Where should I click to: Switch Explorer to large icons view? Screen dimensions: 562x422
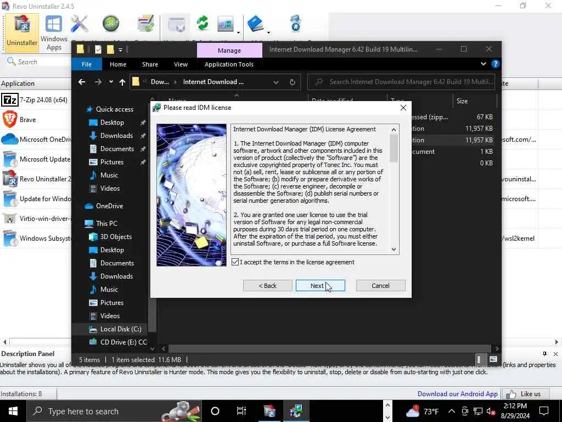click(x=493, y=359)
